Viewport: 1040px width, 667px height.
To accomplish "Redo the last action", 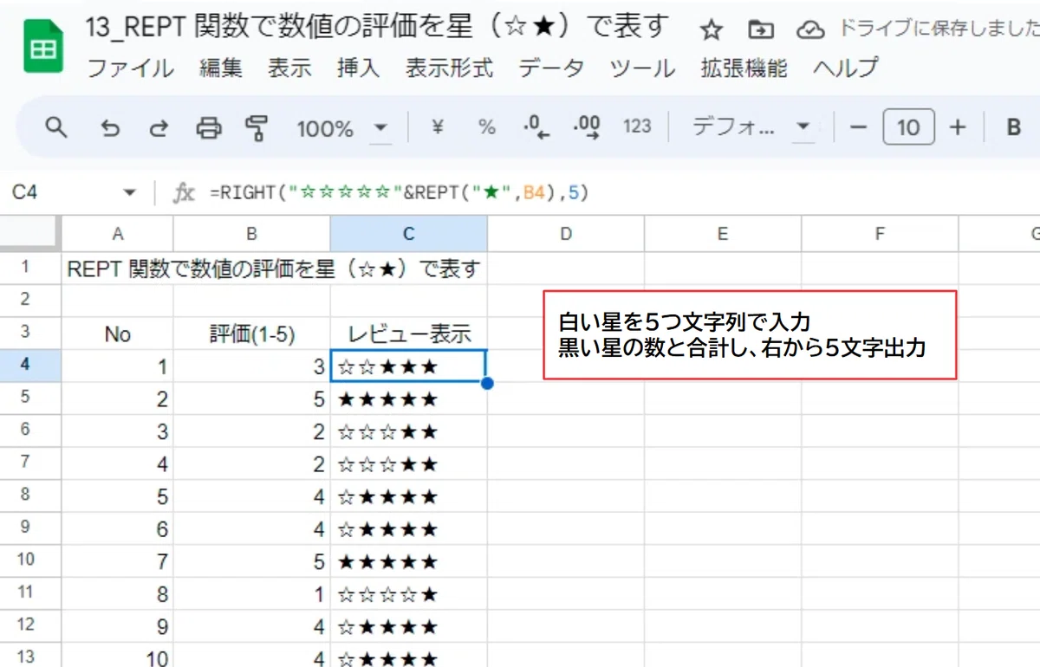I will 159,128.
